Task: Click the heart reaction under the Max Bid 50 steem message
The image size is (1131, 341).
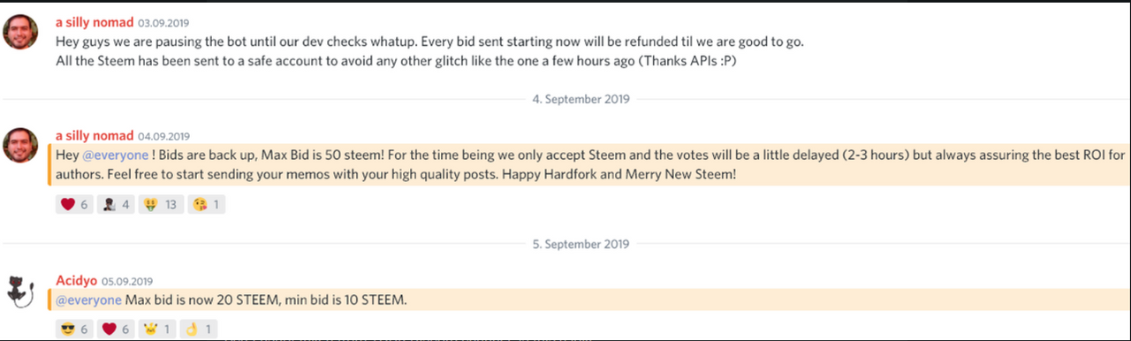Action: tap(74, 205)
